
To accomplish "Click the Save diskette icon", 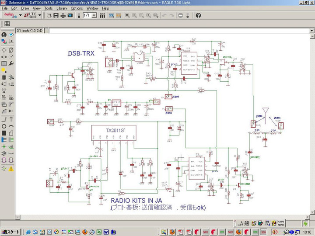I will click(x=56, y=15).
